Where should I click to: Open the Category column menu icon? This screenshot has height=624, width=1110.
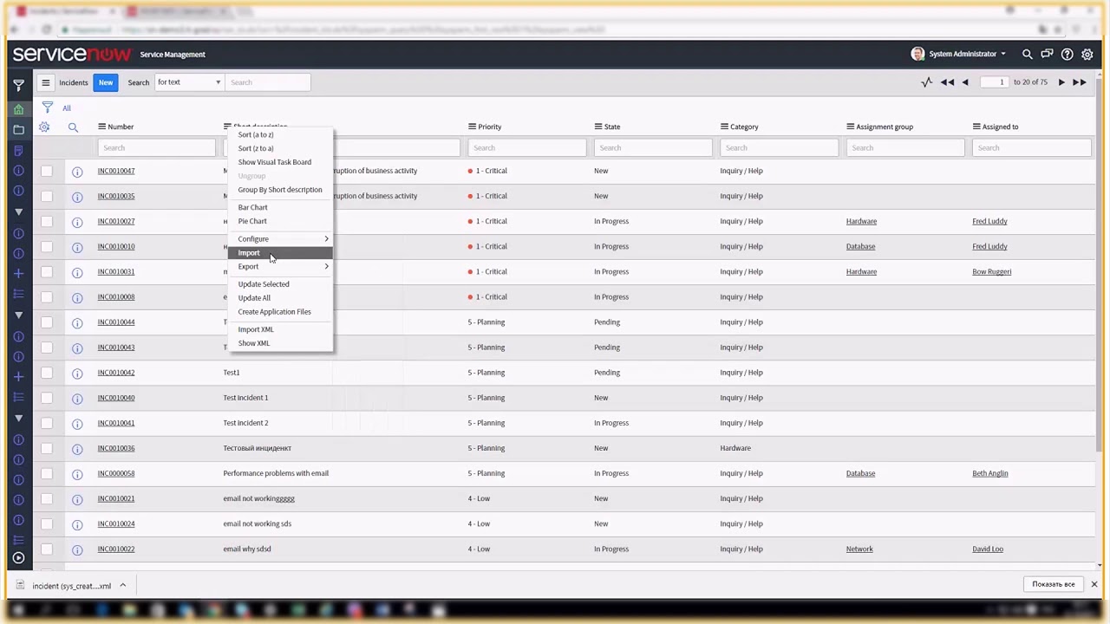click(724, 127)
